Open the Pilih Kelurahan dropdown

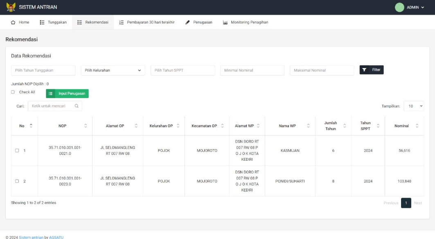[x=113, y=71]
